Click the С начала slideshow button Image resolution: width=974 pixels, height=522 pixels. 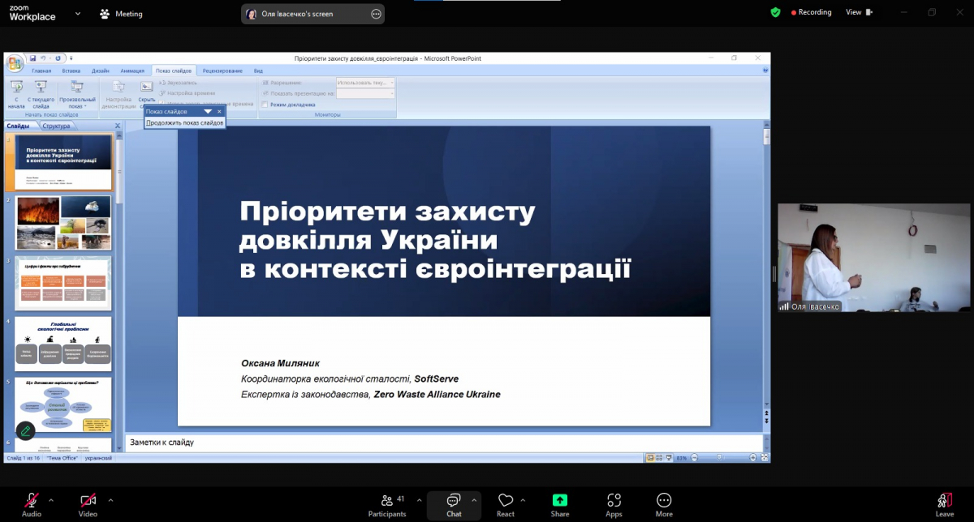click(x=16, y=93)
